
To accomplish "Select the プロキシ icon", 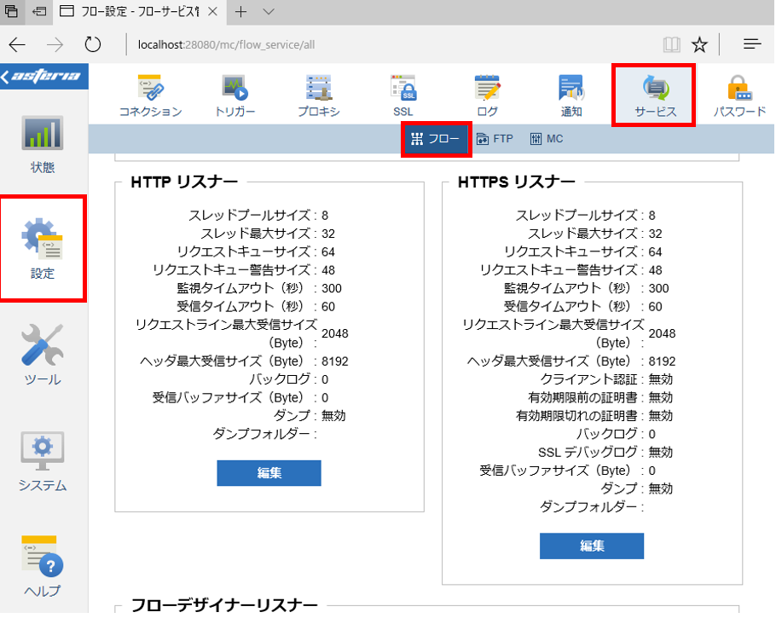I will [319, 95].
